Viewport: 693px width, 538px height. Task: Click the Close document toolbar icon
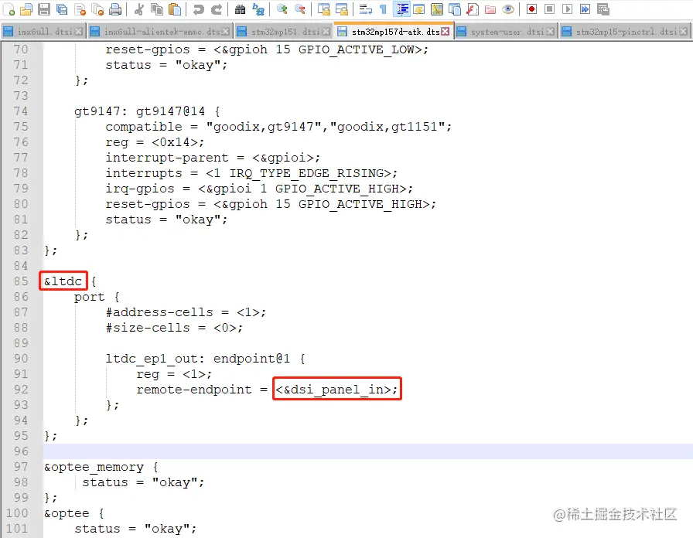click(x=80, y=9)
